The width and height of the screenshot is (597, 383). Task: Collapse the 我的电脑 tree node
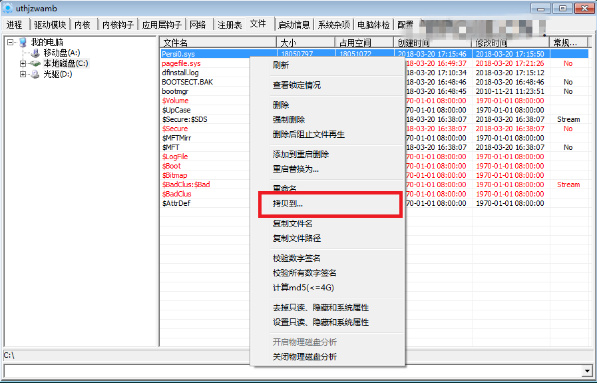(10, 43)
